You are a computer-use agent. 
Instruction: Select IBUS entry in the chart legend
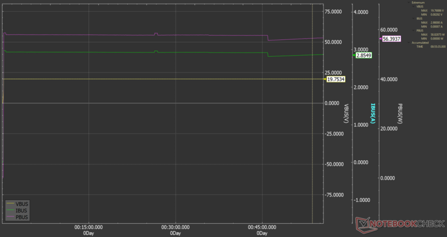pos(17,210)
